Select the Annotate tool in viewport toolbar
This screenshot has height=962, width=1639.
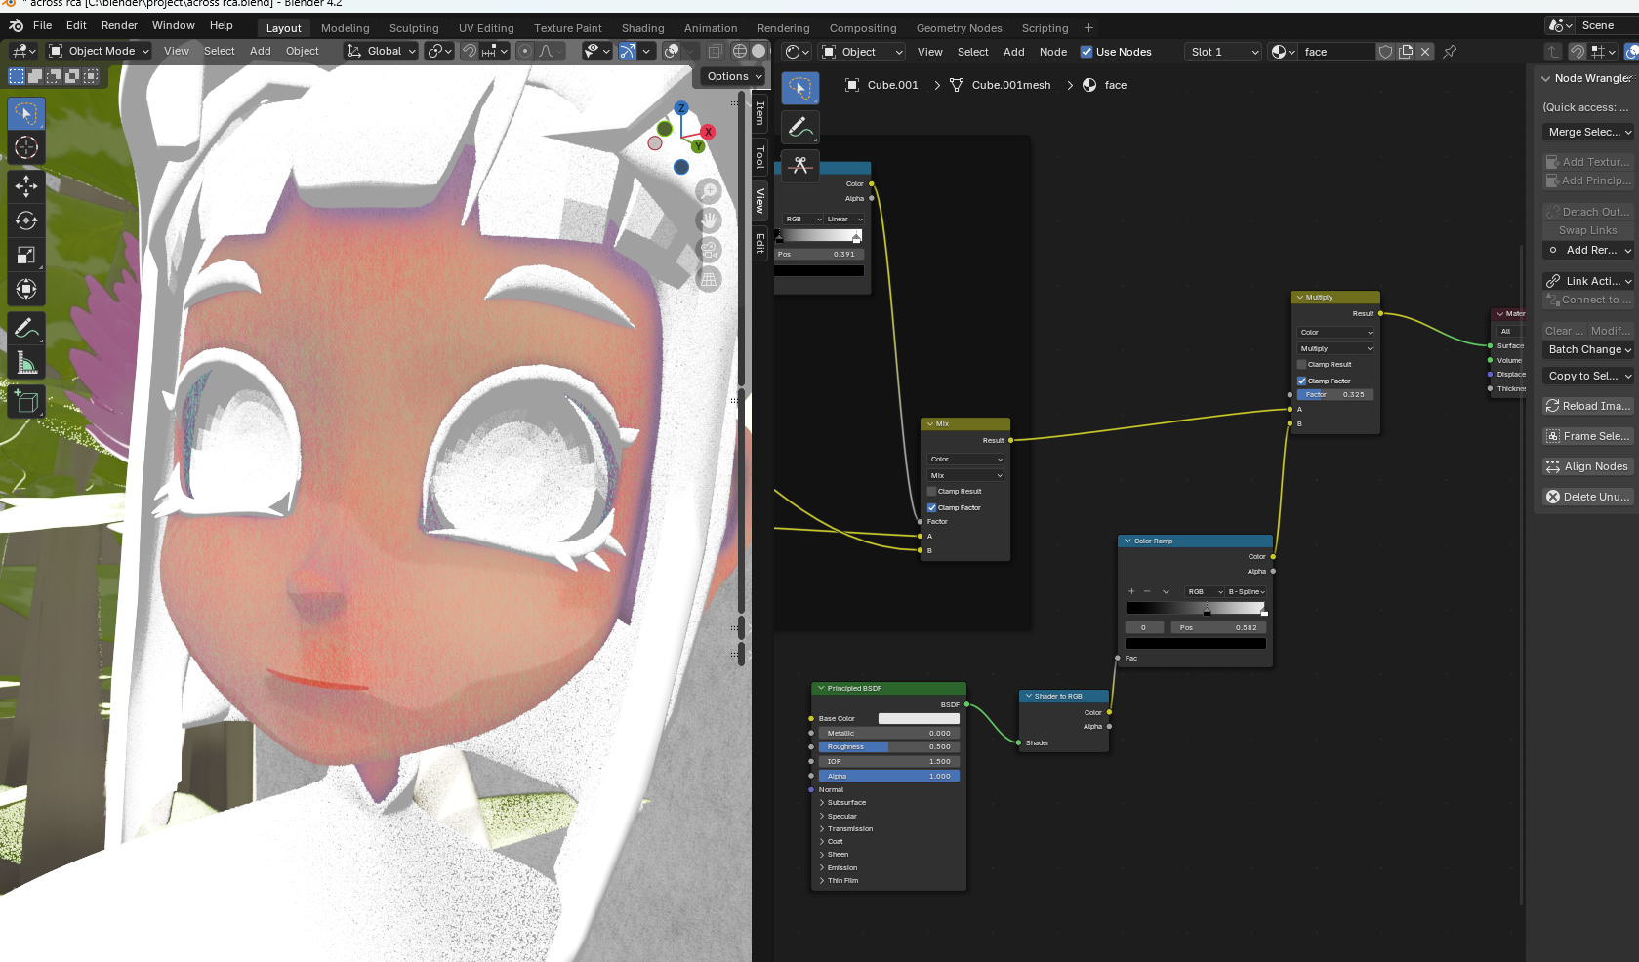pos(26,329)
